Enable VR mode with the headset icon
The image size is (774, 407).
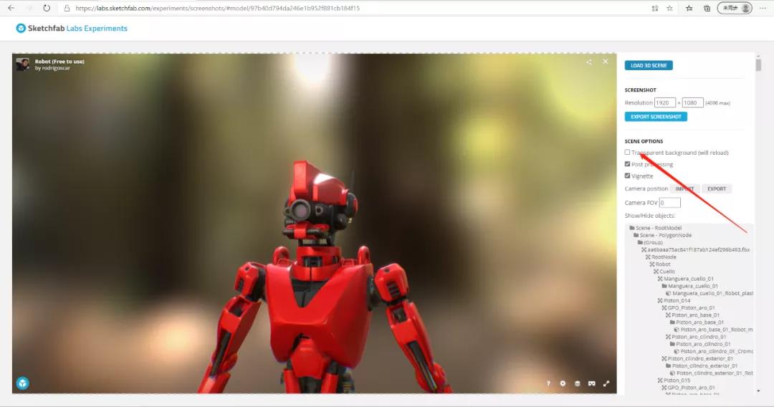(x=591, y=383)
